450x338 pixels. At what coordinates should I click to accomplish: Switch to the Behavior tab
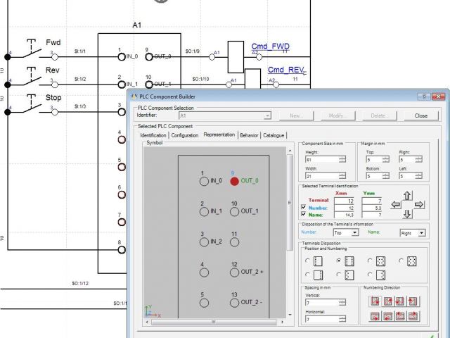tap(249, 135)
